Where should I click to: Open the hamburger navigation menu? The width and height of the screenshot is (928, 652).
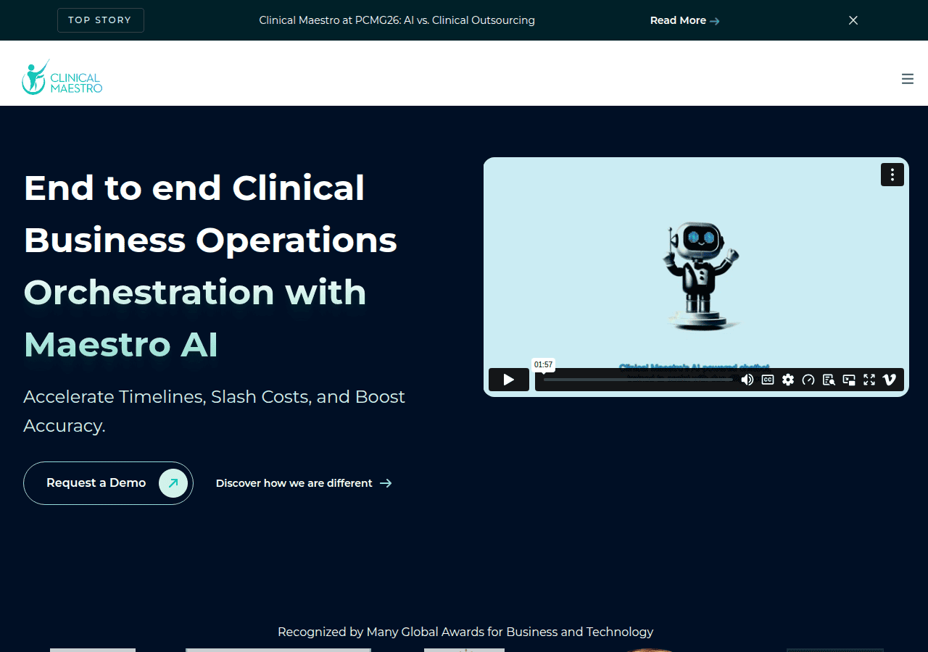coord(908,79)
